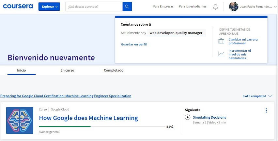
Task: Select Incrementar el nivel de mis habilidades
Action: (x=239, y=54)
